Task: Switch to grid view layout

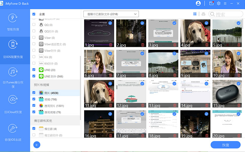Action: pyautogui.click(x=195, y=14)
